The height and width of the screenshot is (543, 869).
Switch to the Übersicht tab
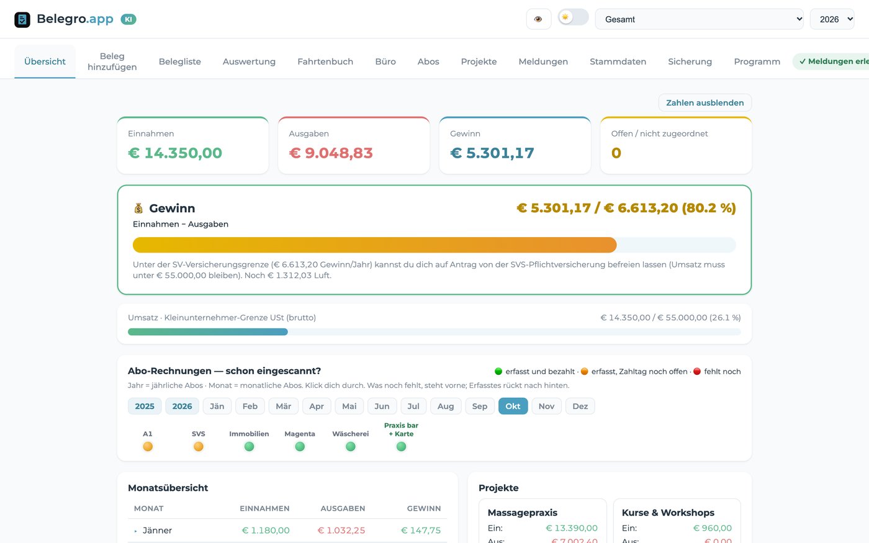tap(45, 61)
